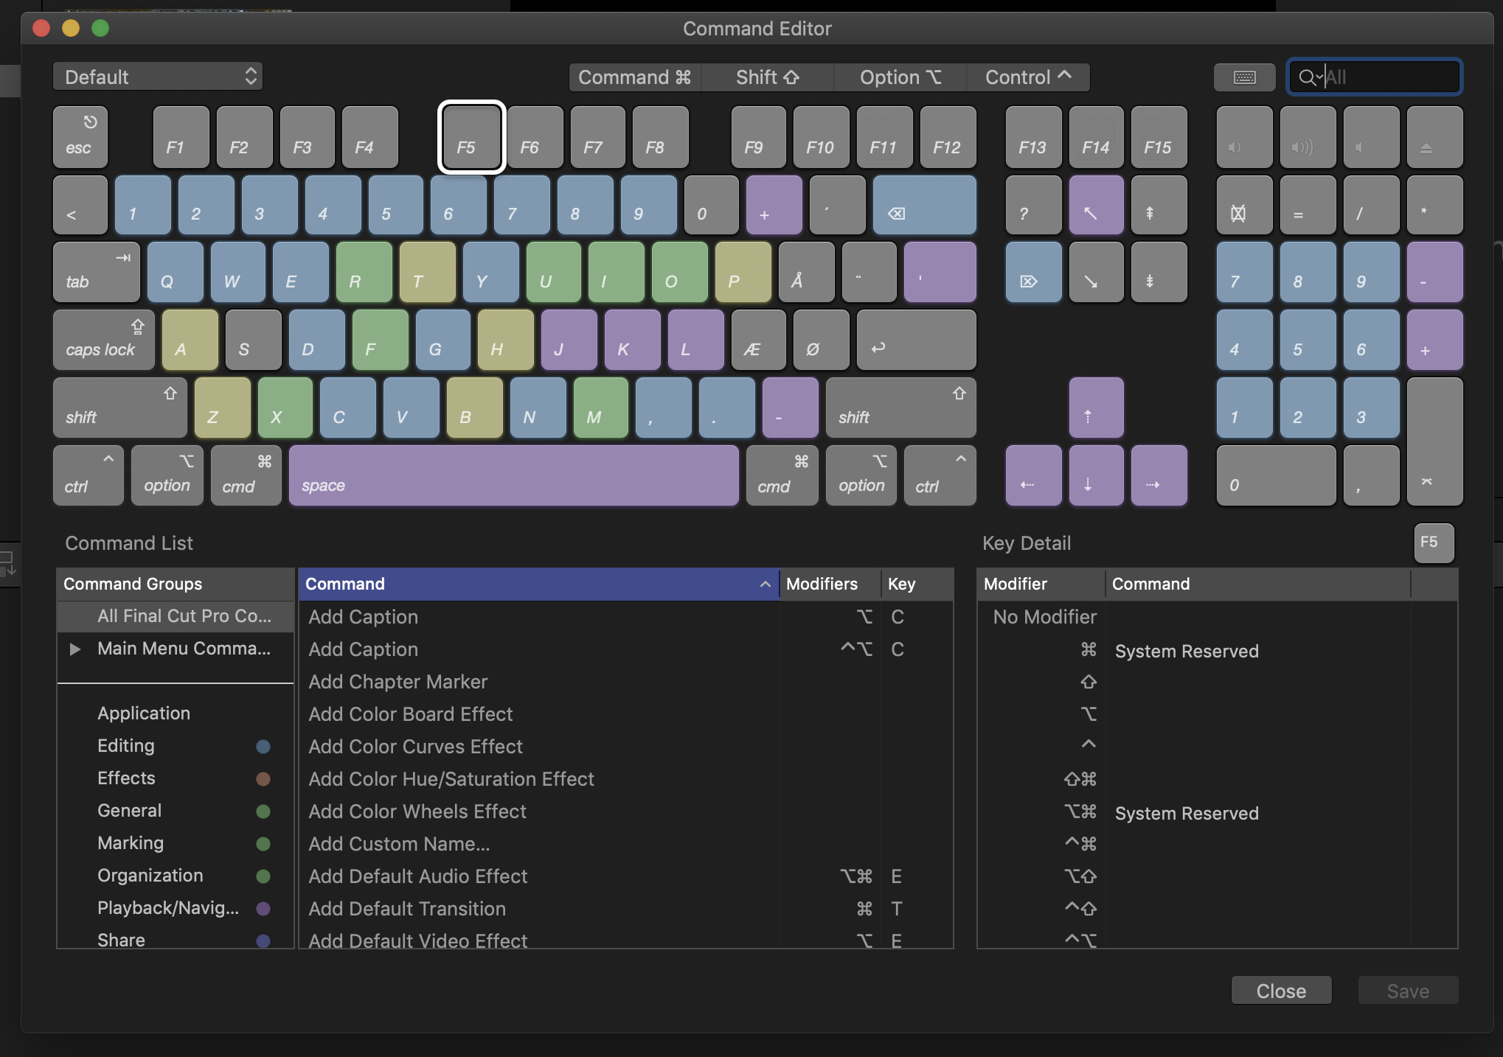Click the purple space bar key
The height and width of the screenshot is (1057, 1503).
coord(513,476)
